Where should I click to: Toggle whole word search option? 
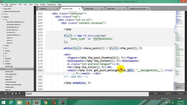pos(9,93)
